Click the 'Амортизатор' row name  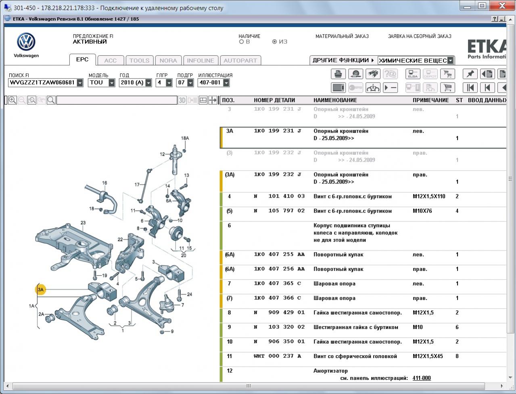point(330,371)
